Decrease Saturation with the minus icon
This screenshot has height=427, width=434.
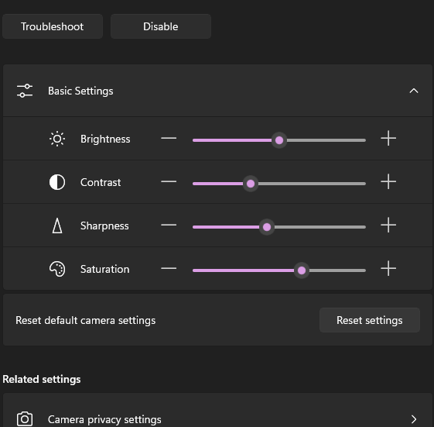[x=169, y=268]
